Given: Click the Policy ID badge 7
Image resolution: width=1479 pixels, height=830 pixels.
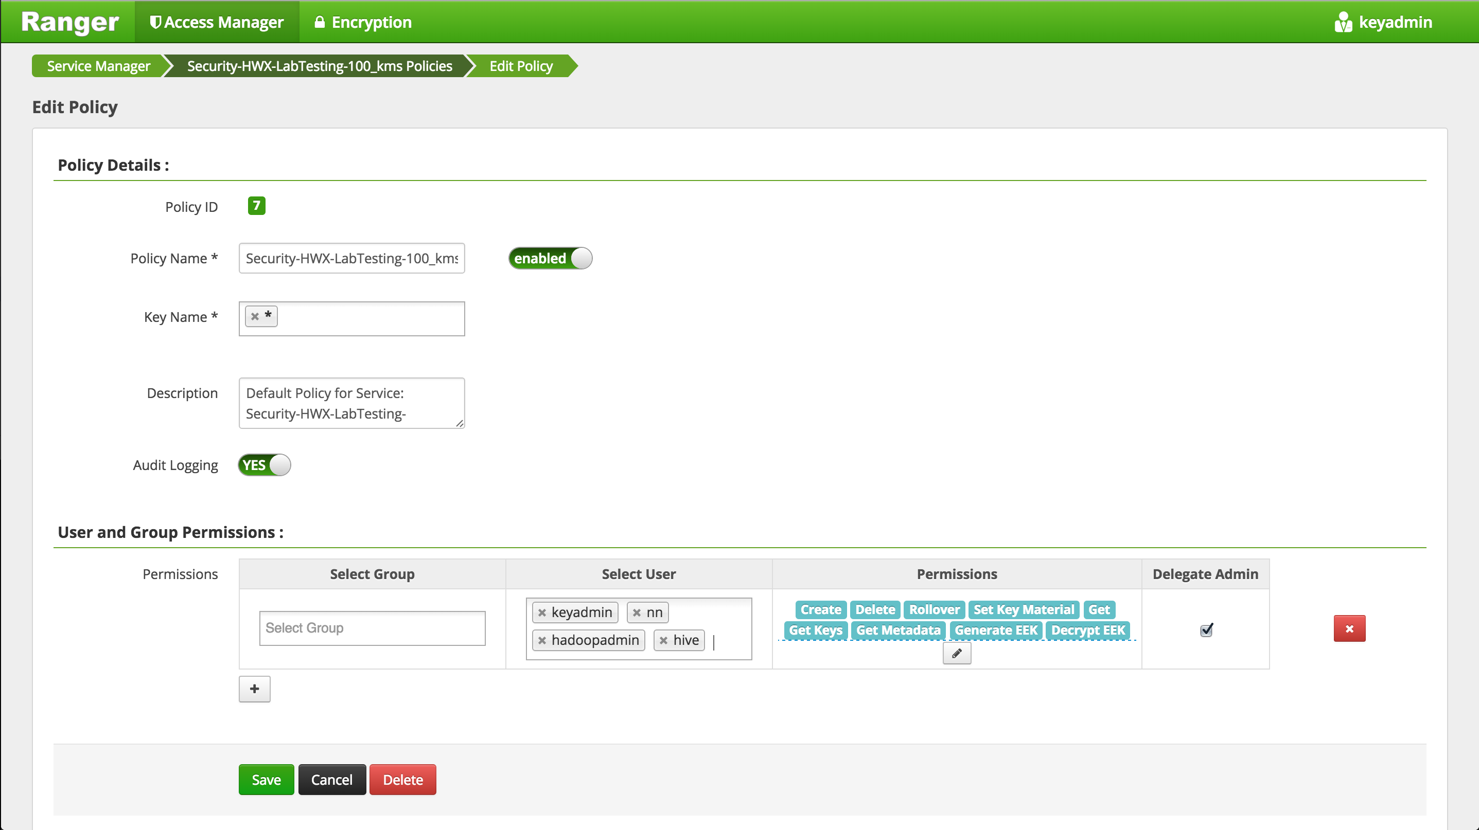Looking at the screenshot, I should tap(257, 205).
